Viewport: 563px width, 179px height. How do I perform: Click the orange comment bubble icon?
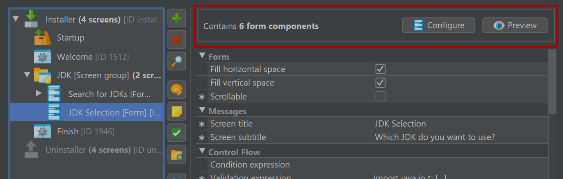177,90
